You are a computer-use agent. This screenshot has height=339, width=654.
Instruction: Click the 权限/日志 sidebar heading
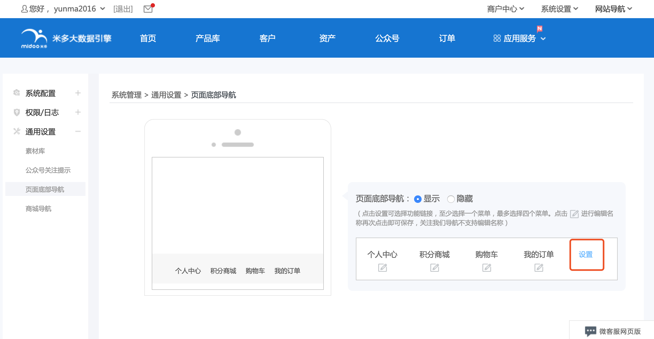42,112
